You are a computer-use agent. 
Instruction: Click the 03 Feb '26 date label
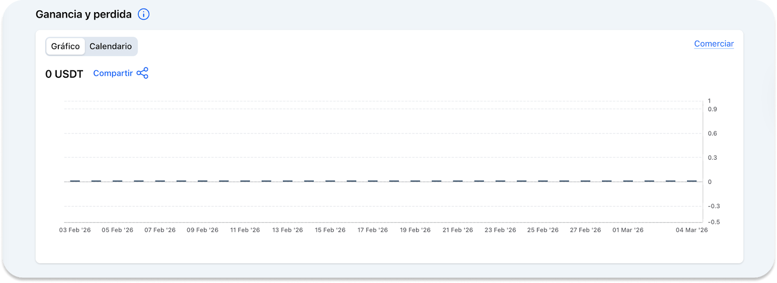click(75, 230)
